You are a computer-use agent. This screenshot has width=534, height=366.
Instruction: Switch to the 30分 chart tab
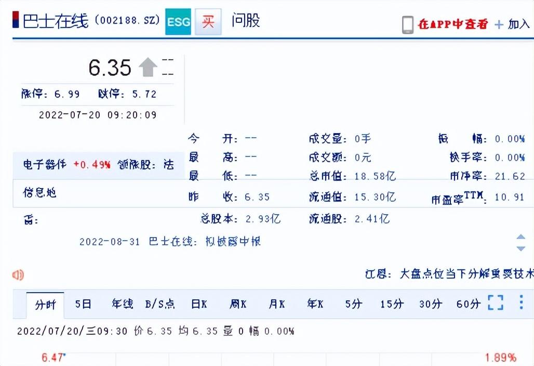(431, 304)
